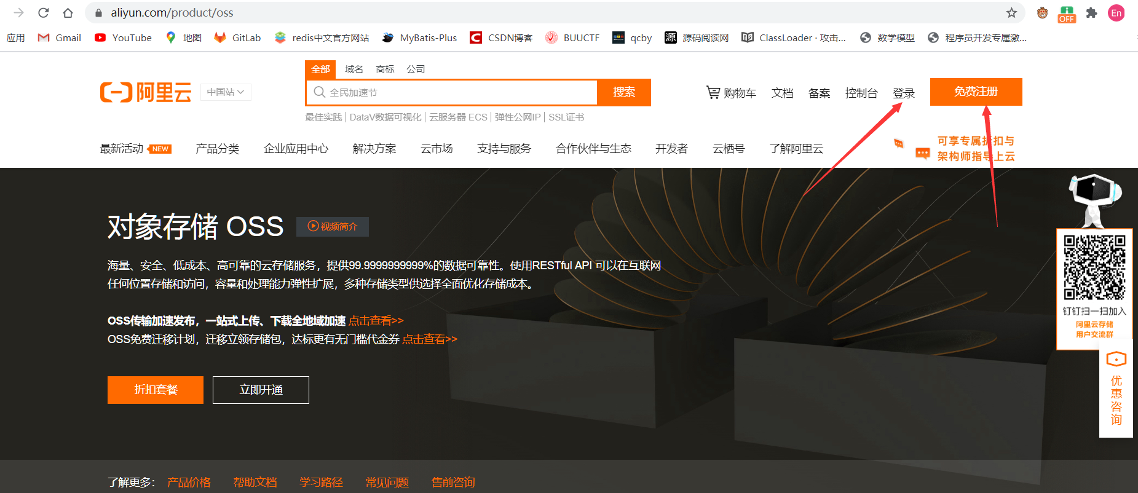Open the 程序员开发专属 bookmark
Screen dimensions: 1138x493
click(x=977, y=37)
